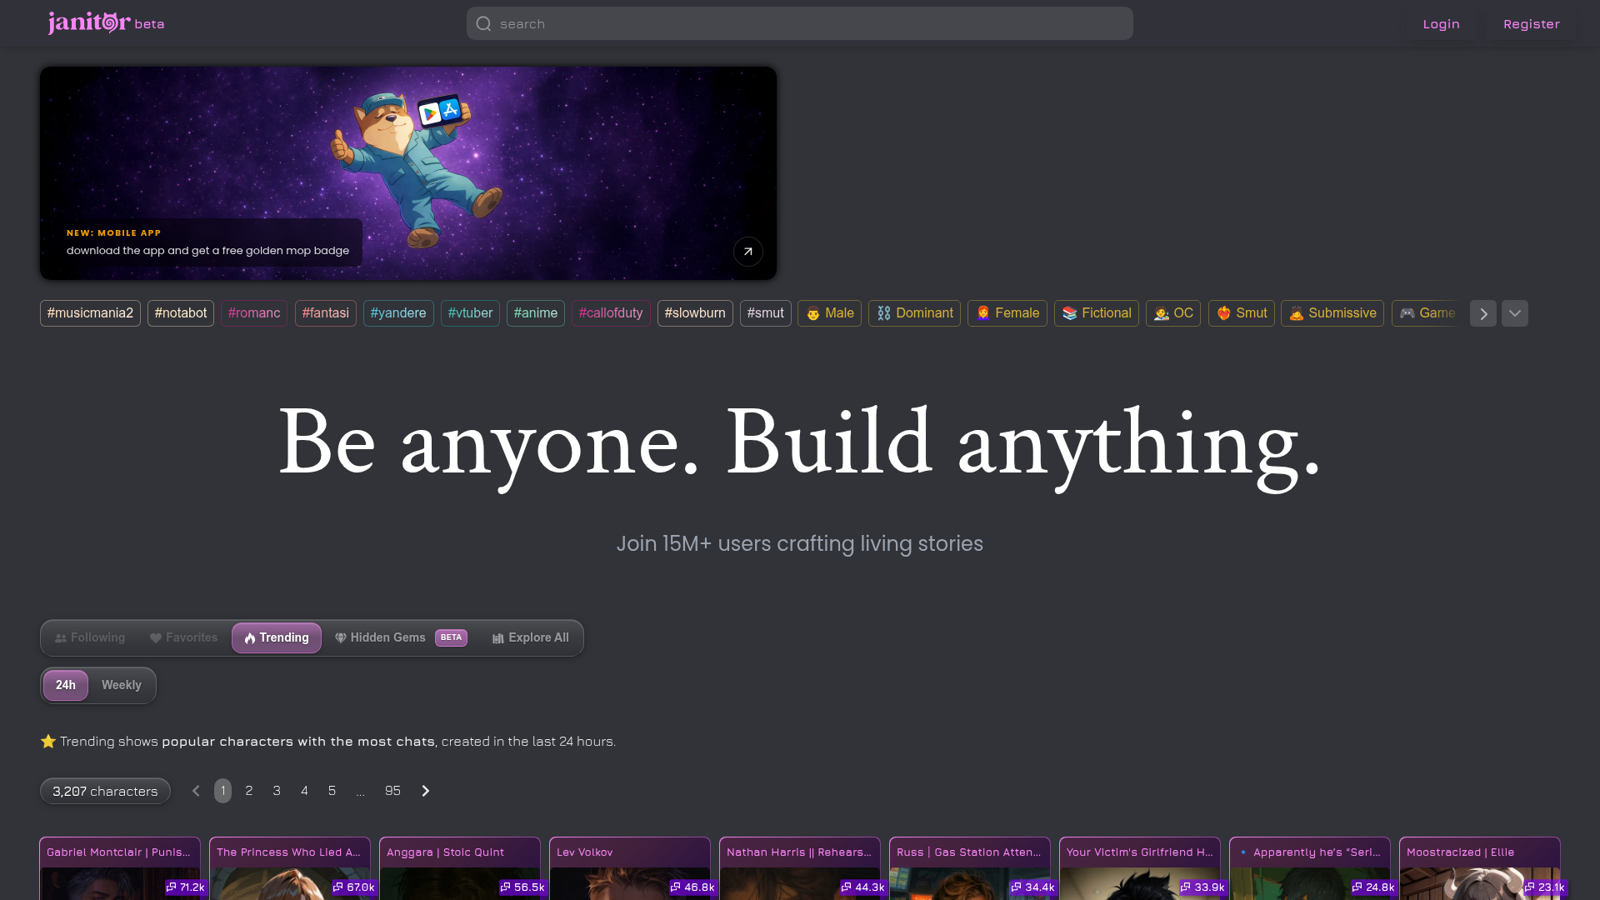
Task: Choose the Fictional books tag
Action: pyautogui.click(x=1096, y=313)
